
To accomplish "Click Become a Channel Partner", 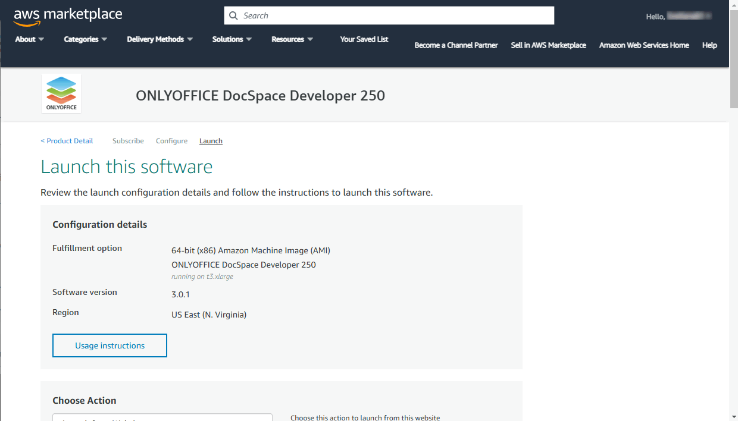I will pyautogui.click(x=456, y=45).
